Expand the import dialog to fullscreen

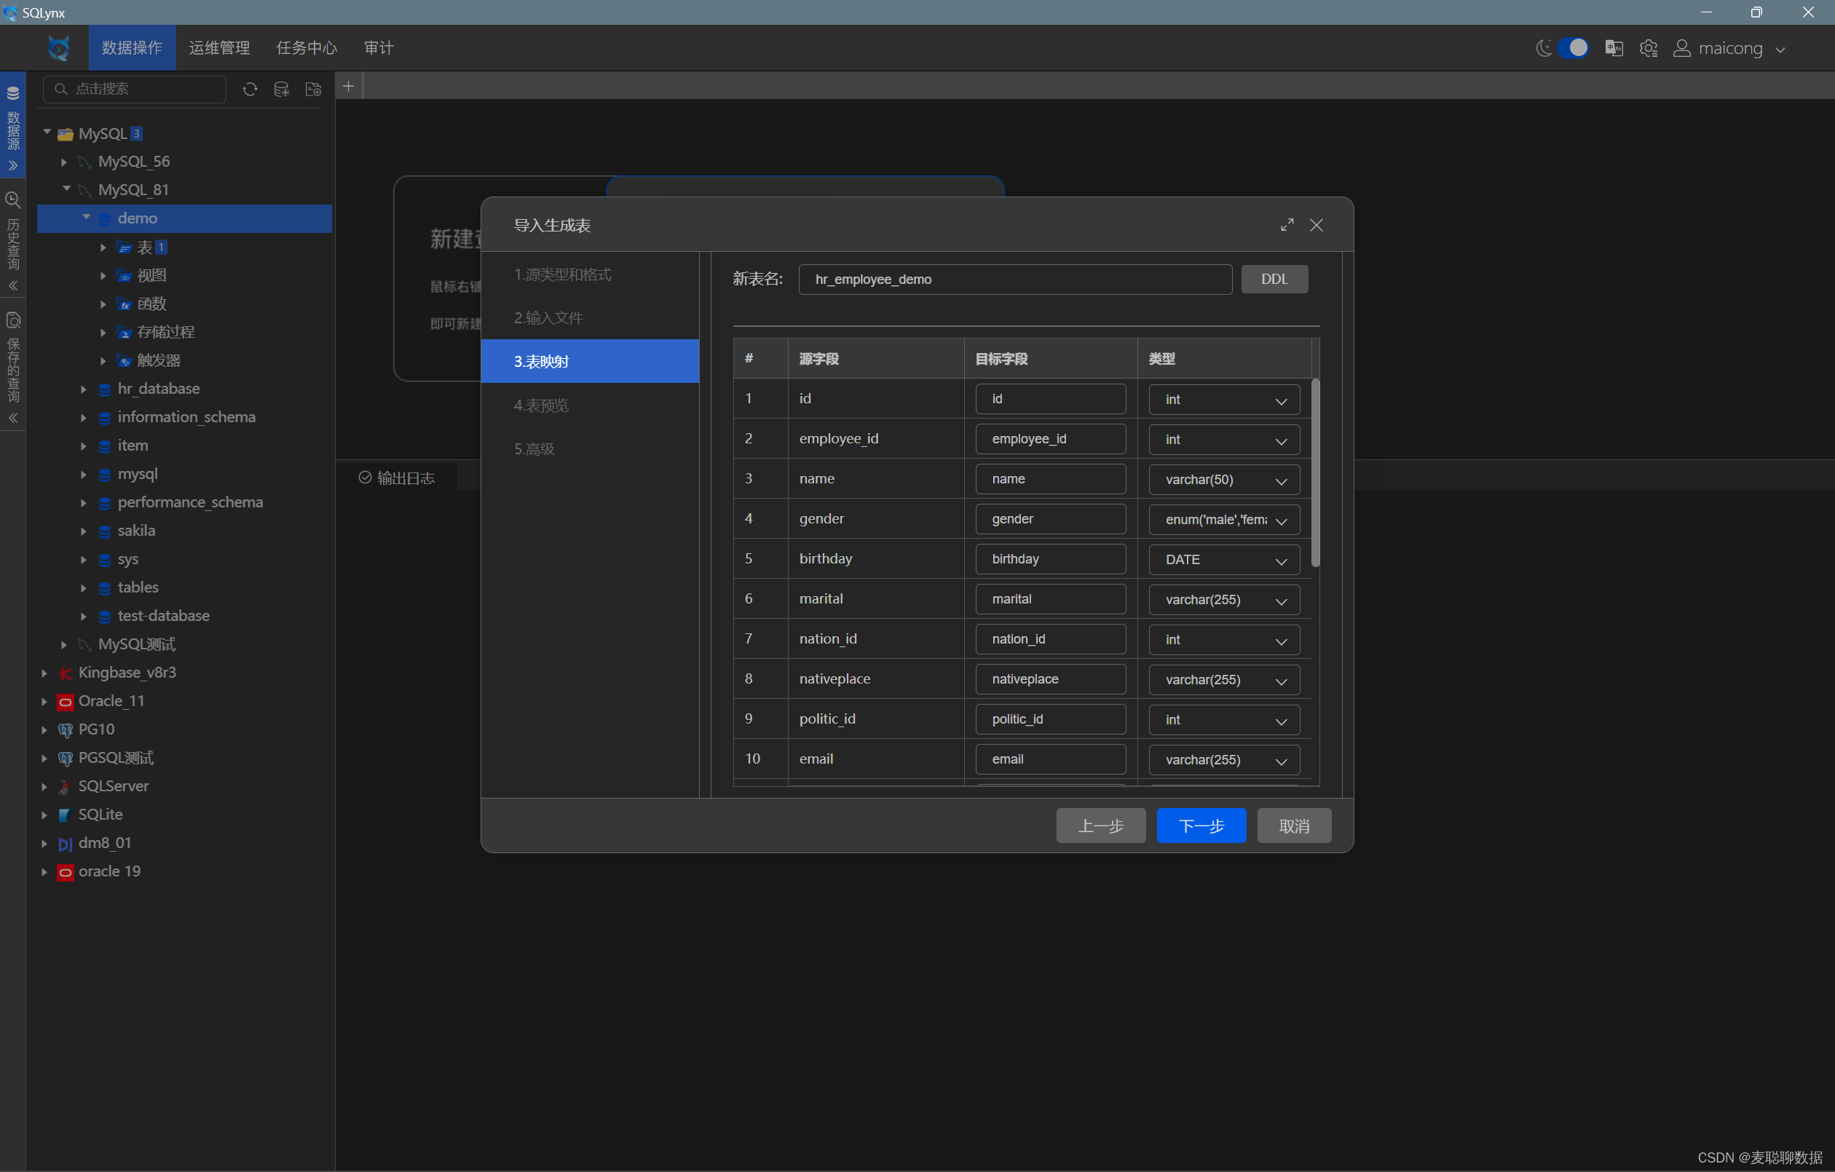(x=1287, y=225)
